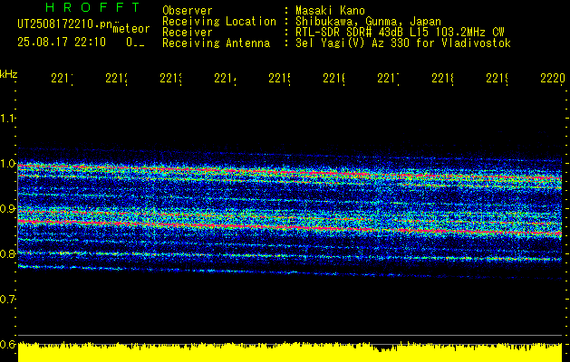This screenshot has height=362, width=570.
Task: Click the 'Receiver' field label
Action: click(188, 33)
